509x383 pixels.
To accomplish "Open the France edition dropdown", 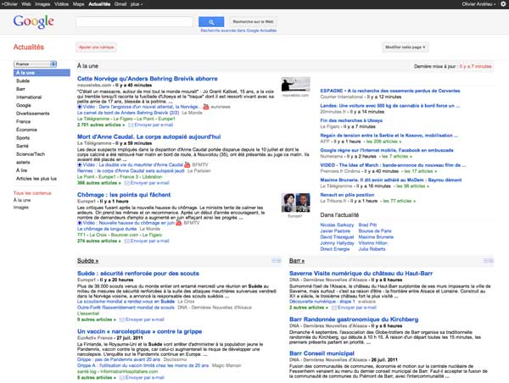I will 35,64.
